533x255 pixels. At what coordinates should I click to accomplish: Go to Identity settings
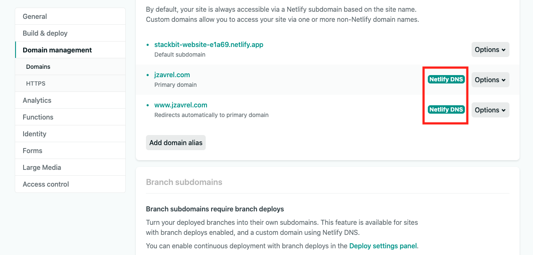click(70, 134)
